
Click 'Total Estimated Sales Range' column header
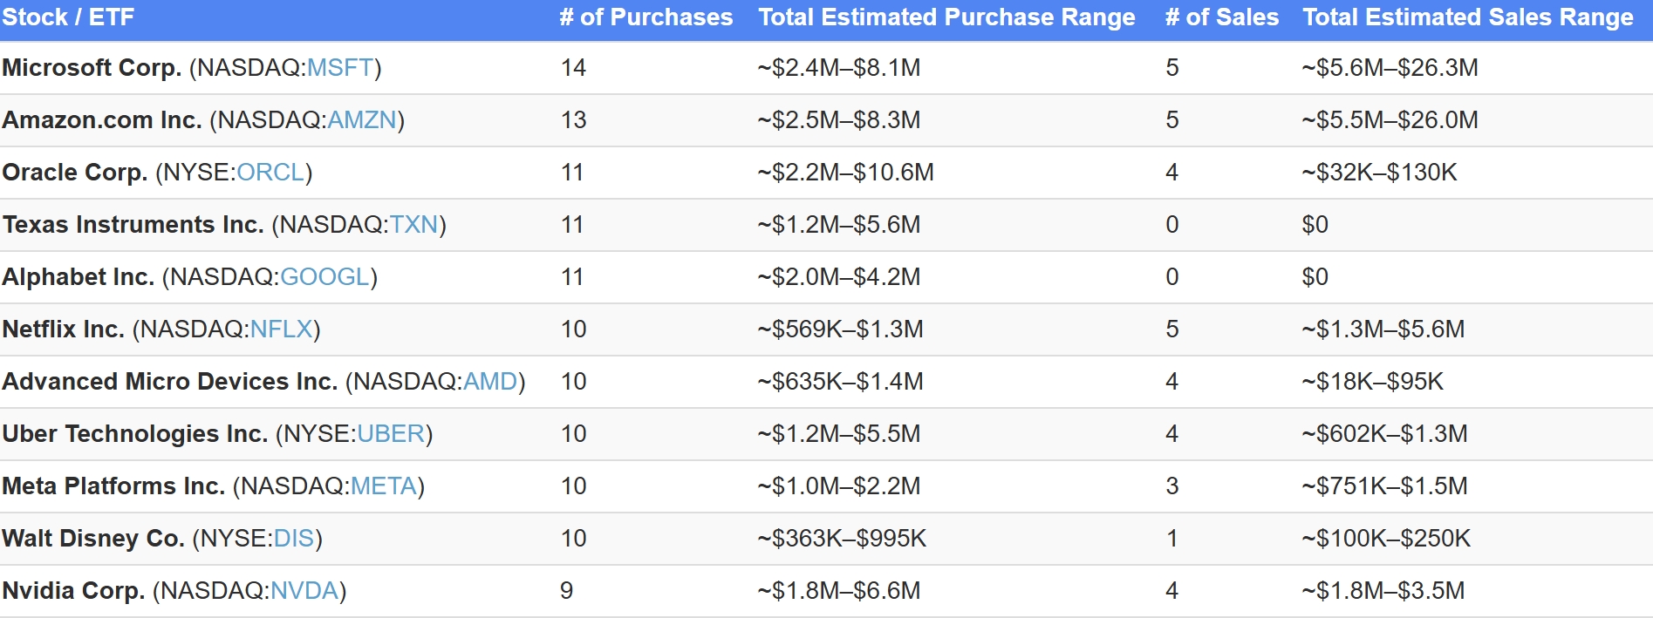1468,17
